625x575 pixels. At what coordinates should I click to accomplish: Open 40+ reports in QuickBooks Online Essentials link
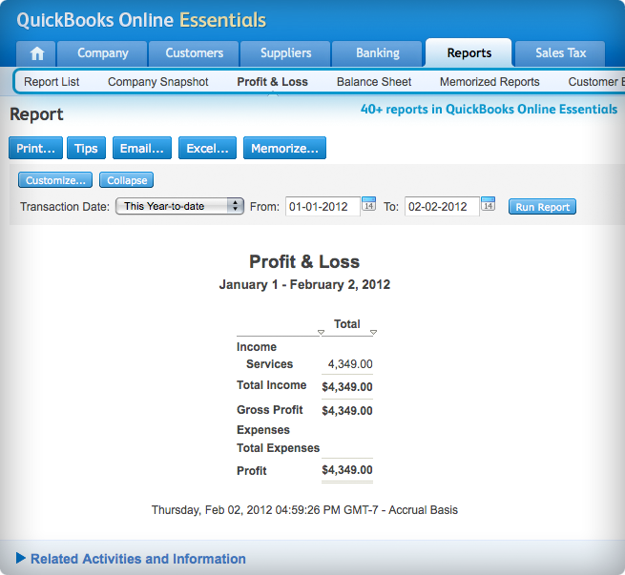pos(489,109)
